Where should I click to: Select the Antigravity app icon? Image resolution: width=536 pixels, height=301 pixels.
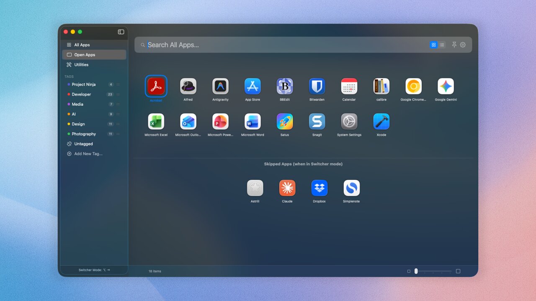(x=220, y=86)
